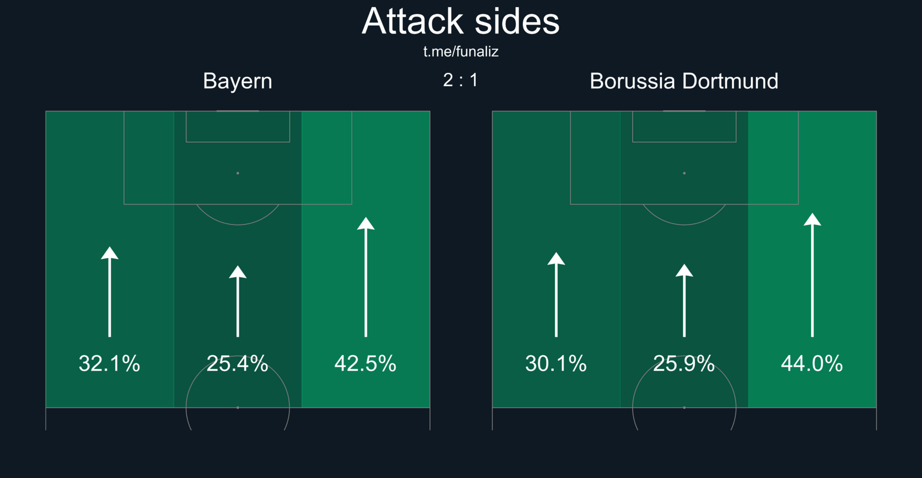The width and height of the screenshot is (922, 478).
Task: Click the six-yard box on Bayern's pitch
Action: [238, 127]
